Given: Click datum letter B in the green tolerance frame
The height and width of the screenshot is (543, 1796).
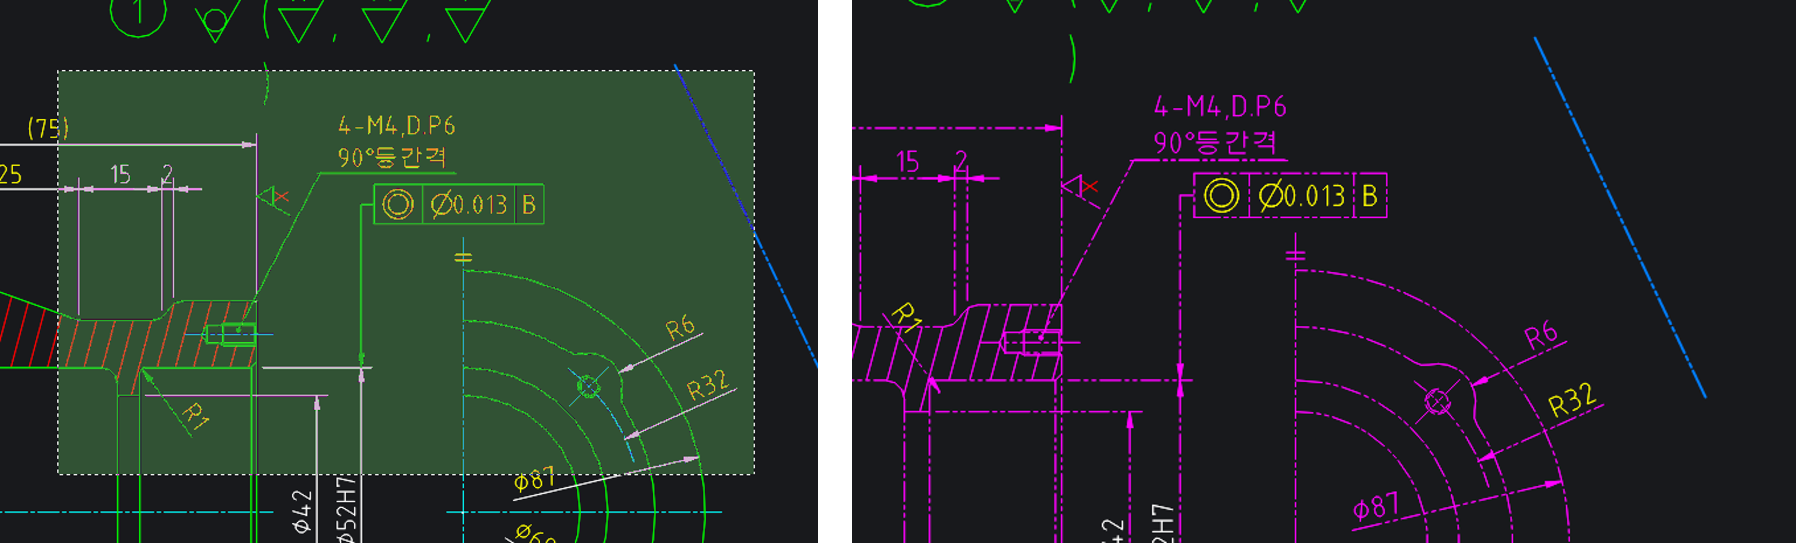Looking at the screenshot, I should (x=528, y=205).
